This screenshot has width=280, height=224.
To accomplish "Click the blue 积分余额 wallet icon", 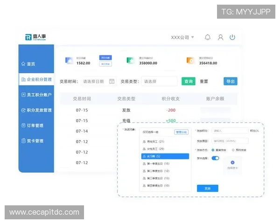I will (x=69, y=60).
